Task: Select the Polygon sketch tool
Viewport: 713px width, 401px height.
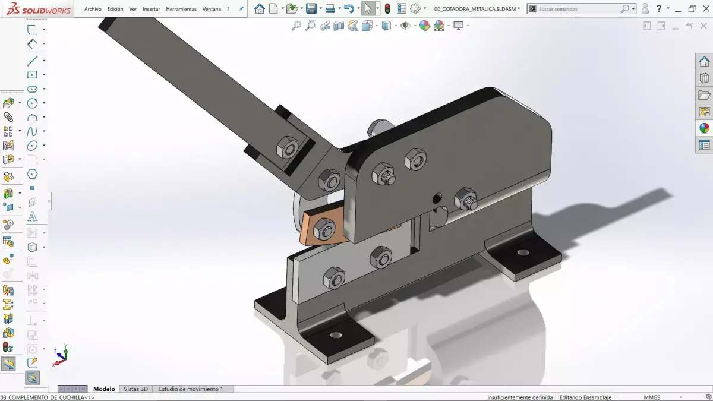Action: pos(33,174)
